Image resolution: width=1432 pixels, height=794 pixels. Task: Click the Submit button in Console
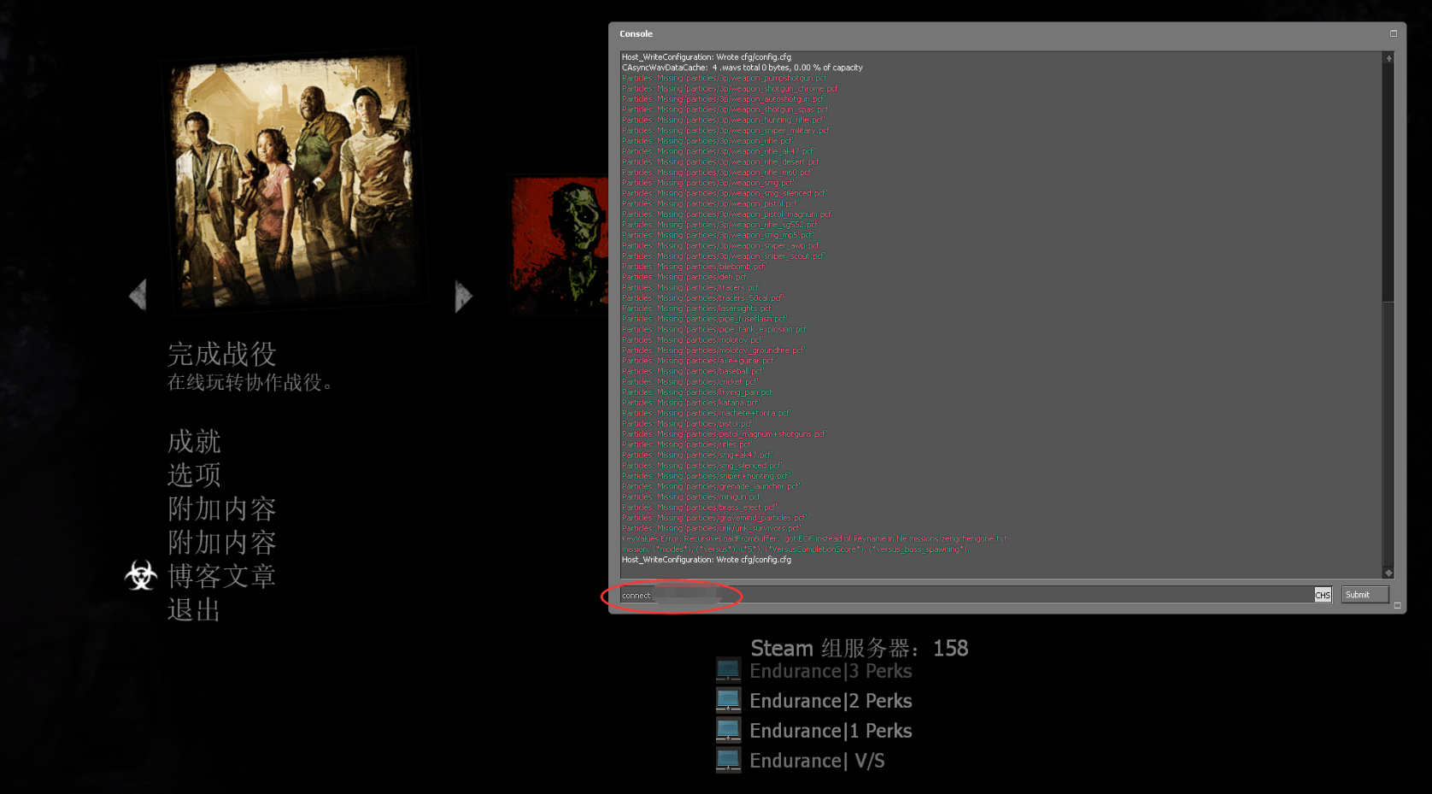[x=1365, y=595]
